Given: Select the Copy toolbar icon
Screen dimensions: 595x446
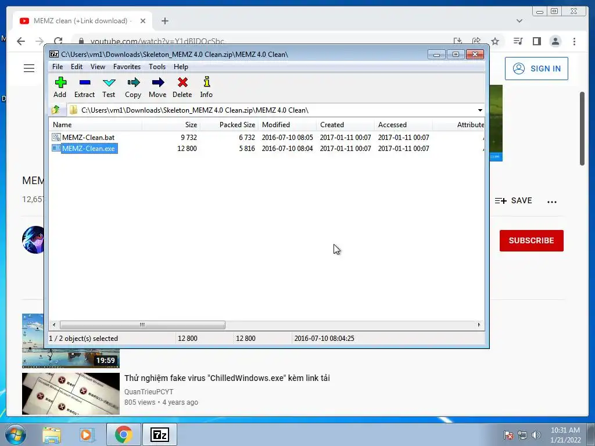Looking at the screenshot, I should click(x=133, y=87).
